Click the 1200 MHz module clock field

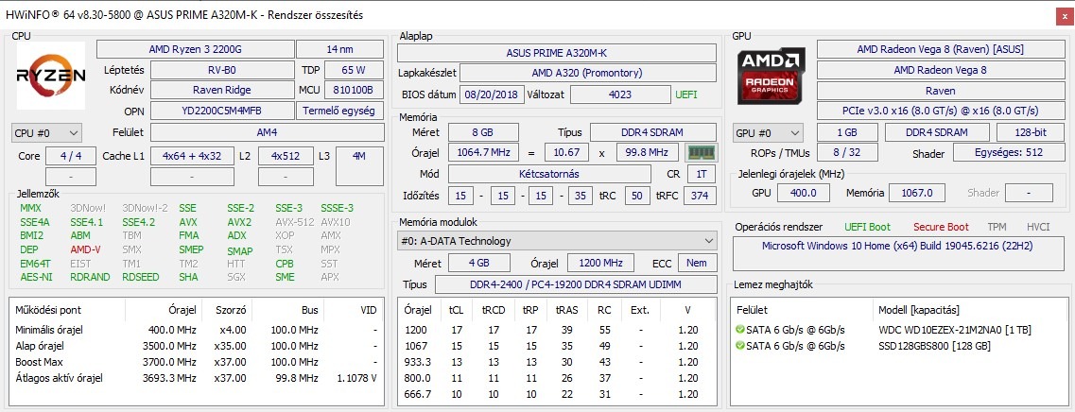click(x=600, y=263)
